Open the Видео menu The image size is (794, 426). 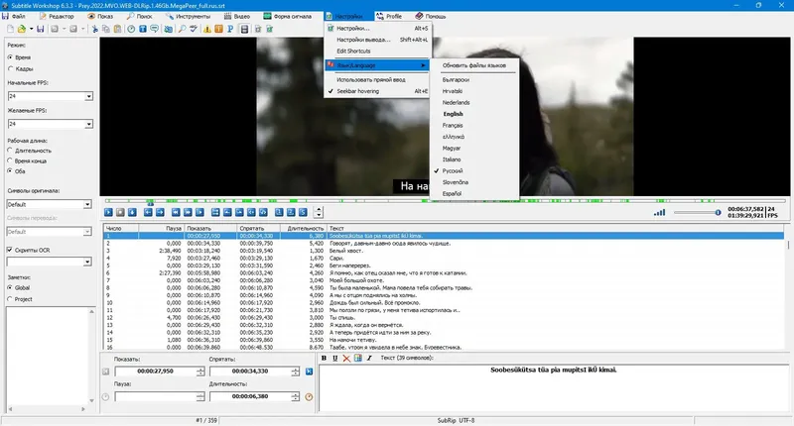237,16
